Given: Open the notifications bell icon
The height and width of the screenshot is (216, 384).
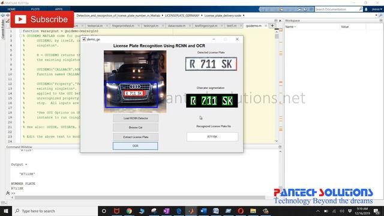Looking at the screenshot, I should [366, 10].
